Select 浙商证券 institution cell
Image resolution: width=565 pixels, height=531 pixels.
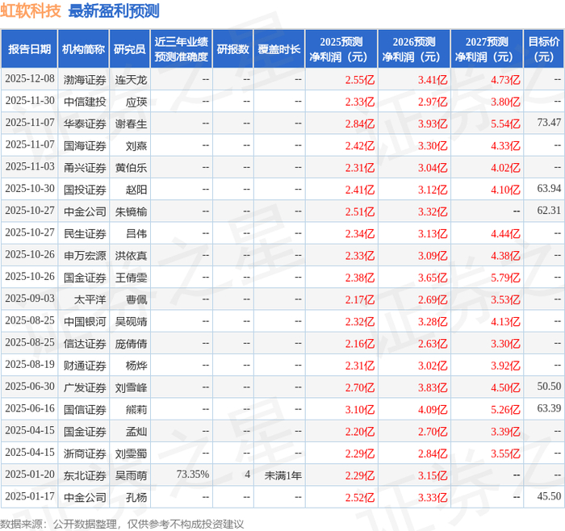[x=85, y=454]
